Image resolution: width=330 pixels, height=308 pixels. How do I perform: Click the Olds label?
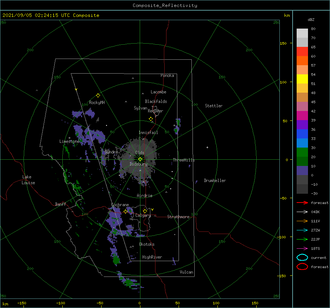click(x=140, y=153)
